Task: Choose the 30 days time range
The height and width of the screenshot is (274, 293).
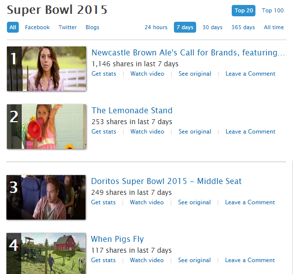Action: coord(212,27)
